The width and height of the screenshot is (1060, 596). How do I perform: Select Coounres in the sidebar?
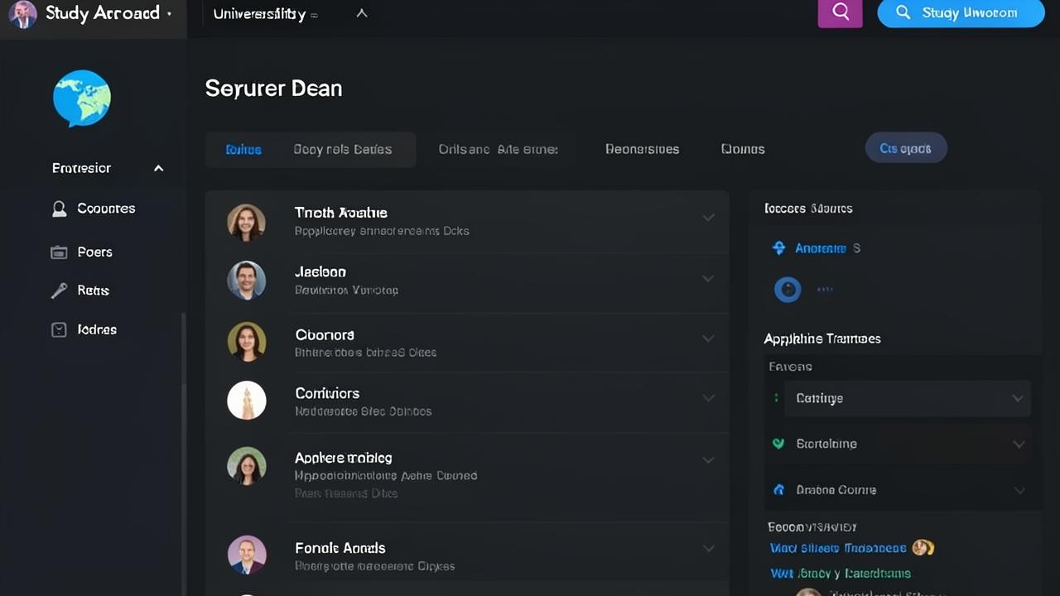(x=106, y=209)
